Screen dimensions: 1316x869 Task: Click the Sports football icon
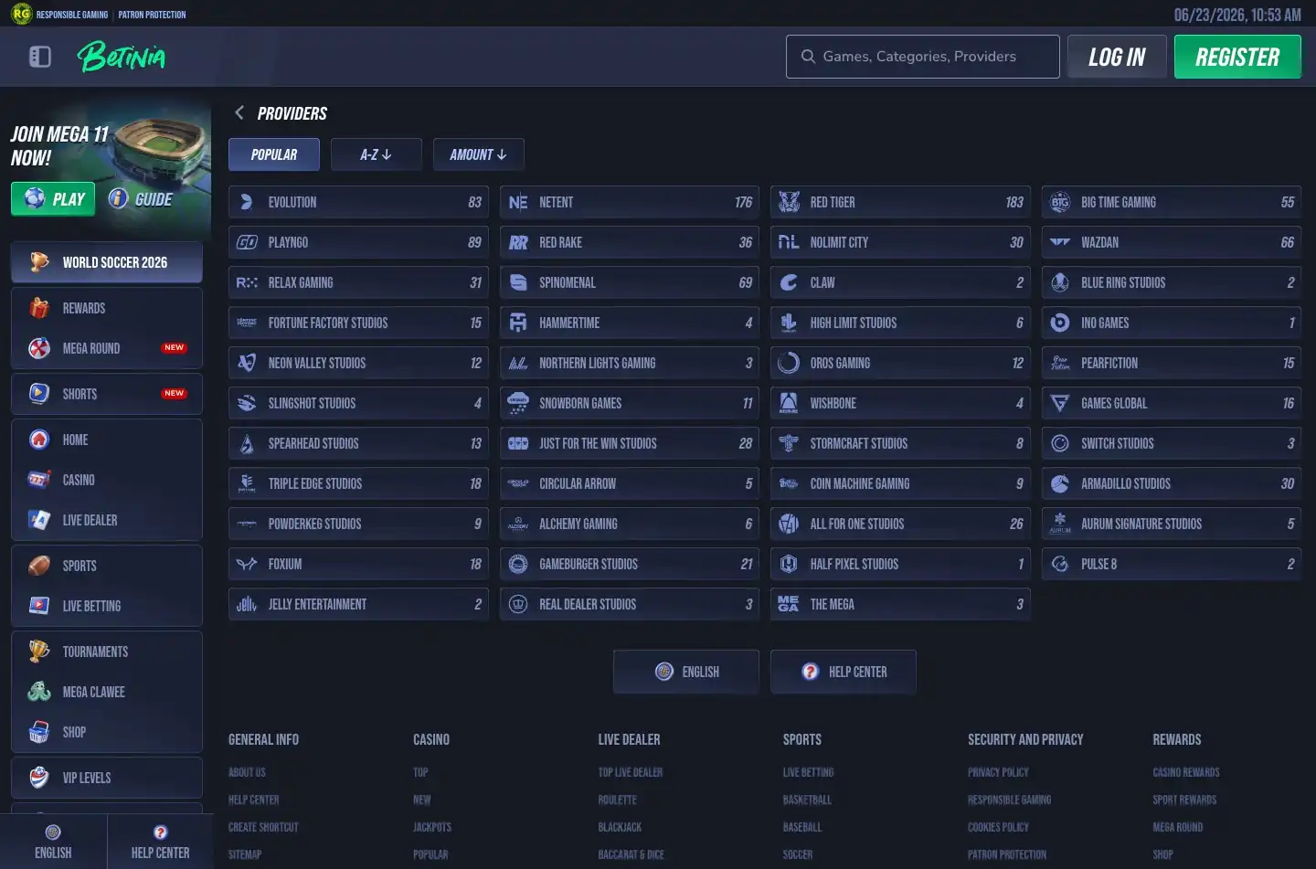click(39, 566)
